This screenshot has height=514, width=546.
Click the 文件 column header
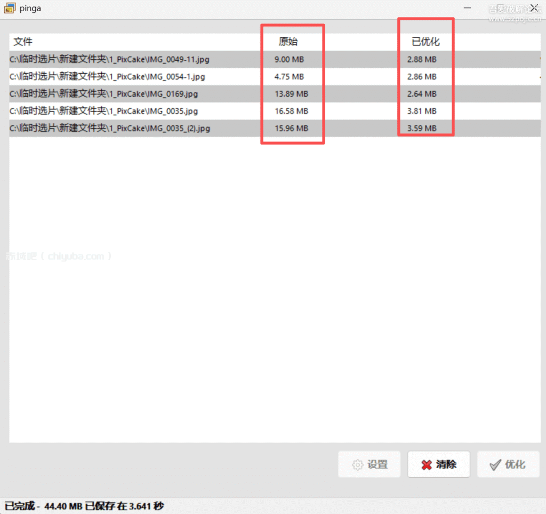[x=23, y=42]
